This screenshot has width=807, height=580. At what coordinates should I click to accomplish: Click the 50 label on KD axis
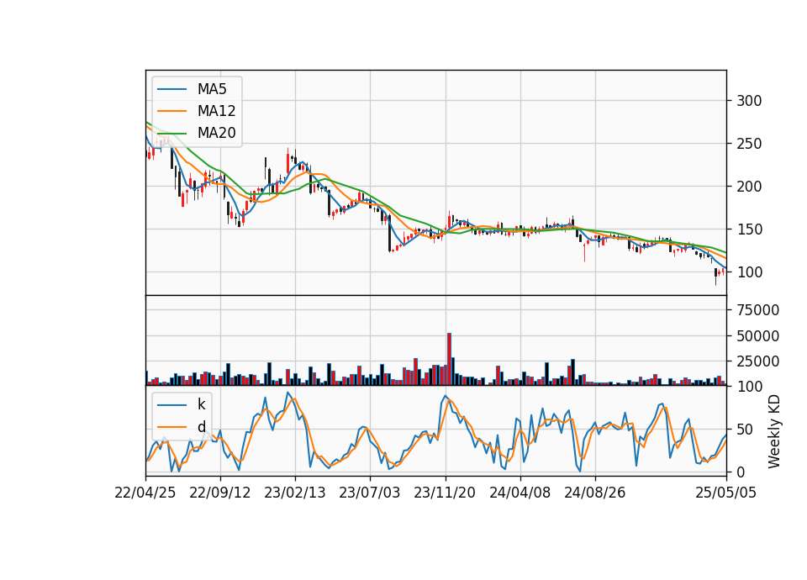click(x=745, y=430)
